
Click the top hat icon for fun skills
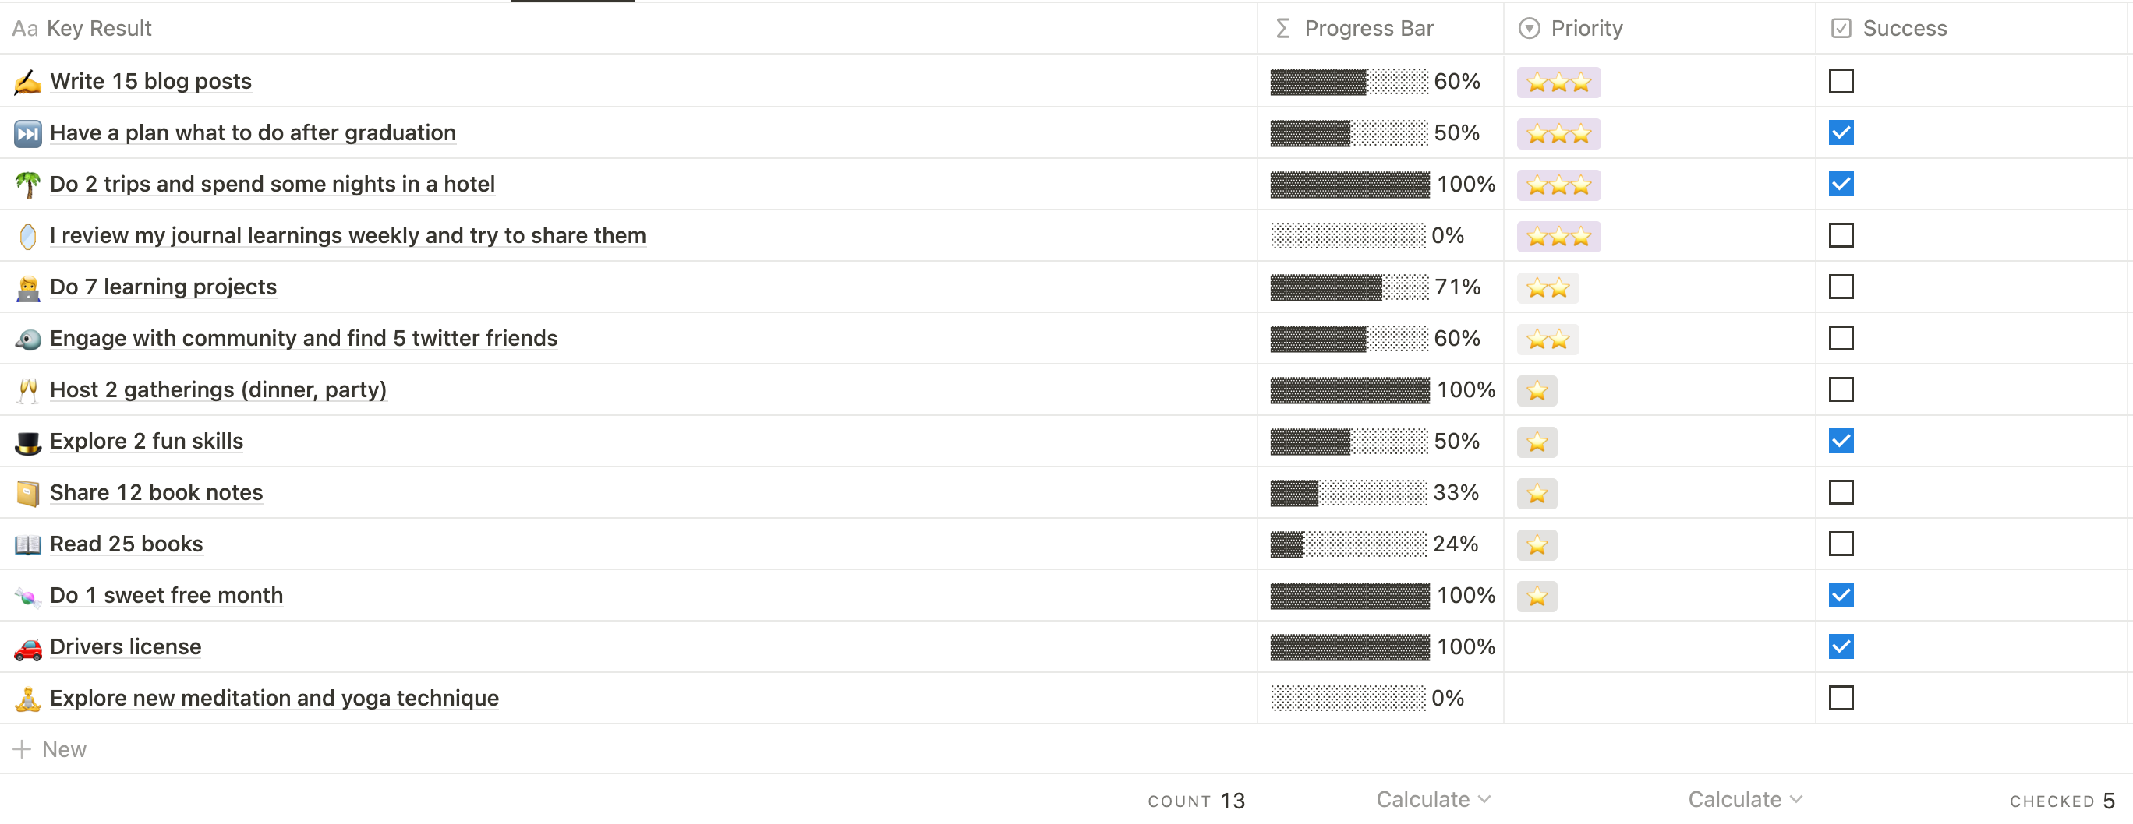(x=27, y=442)
